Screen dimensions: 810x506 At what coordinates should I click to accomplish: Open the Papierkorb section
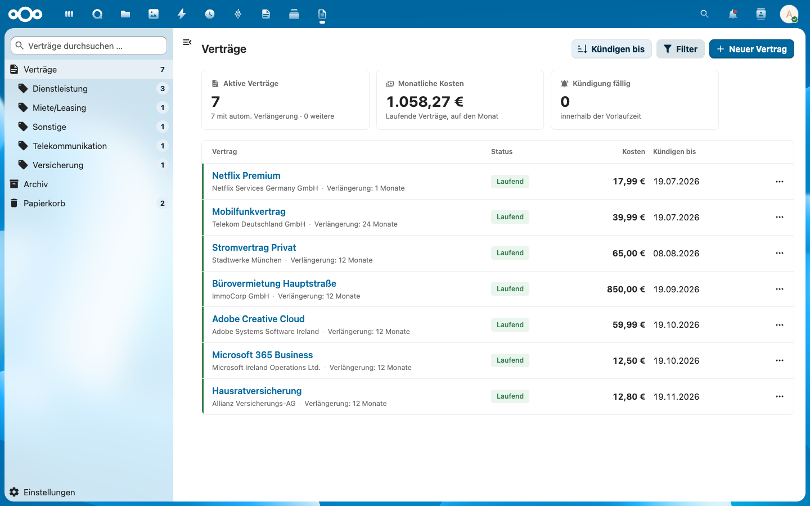click(x=89, y=203)
